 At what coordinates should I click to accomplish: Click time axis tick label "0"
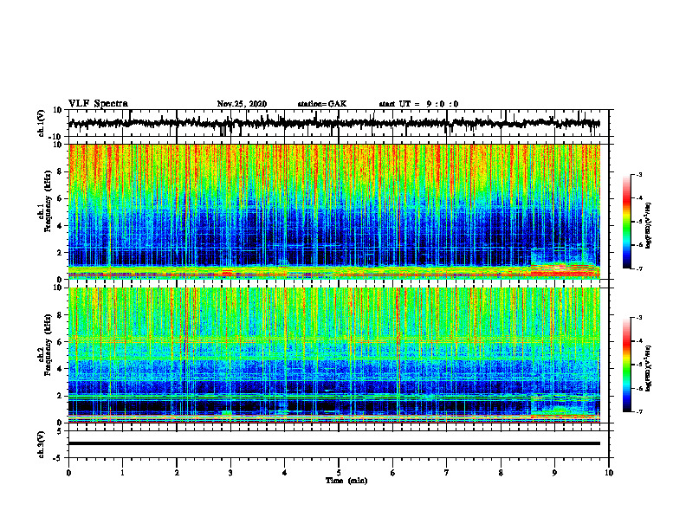click(x=68, y=473)
